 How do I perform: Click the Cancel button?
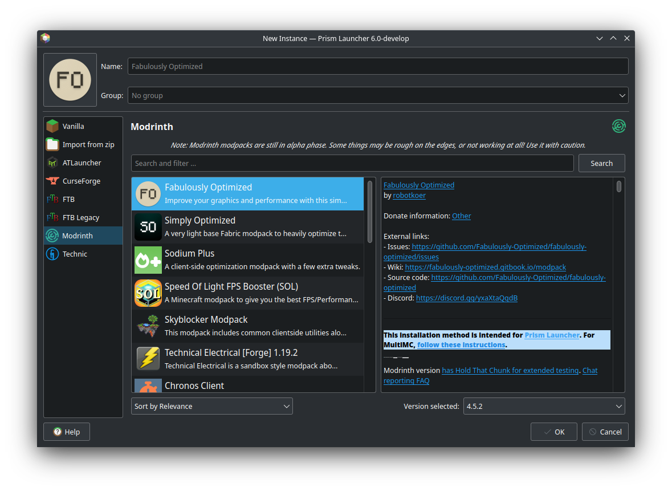click(605, 432)
